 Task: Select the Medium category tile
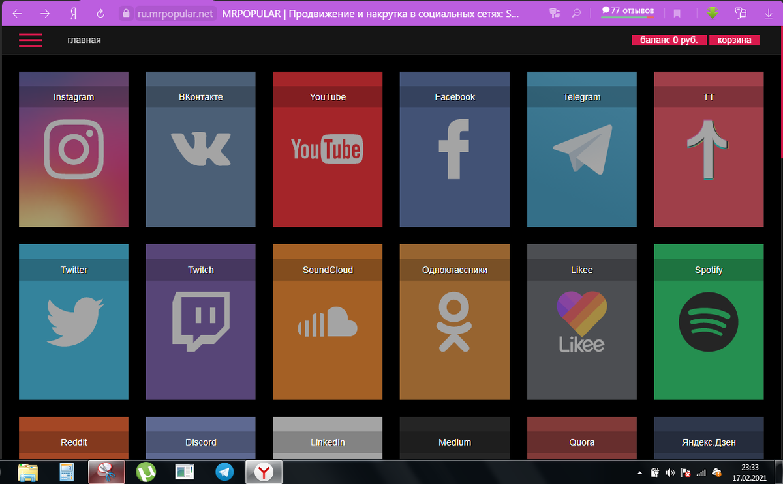(455, 438)
